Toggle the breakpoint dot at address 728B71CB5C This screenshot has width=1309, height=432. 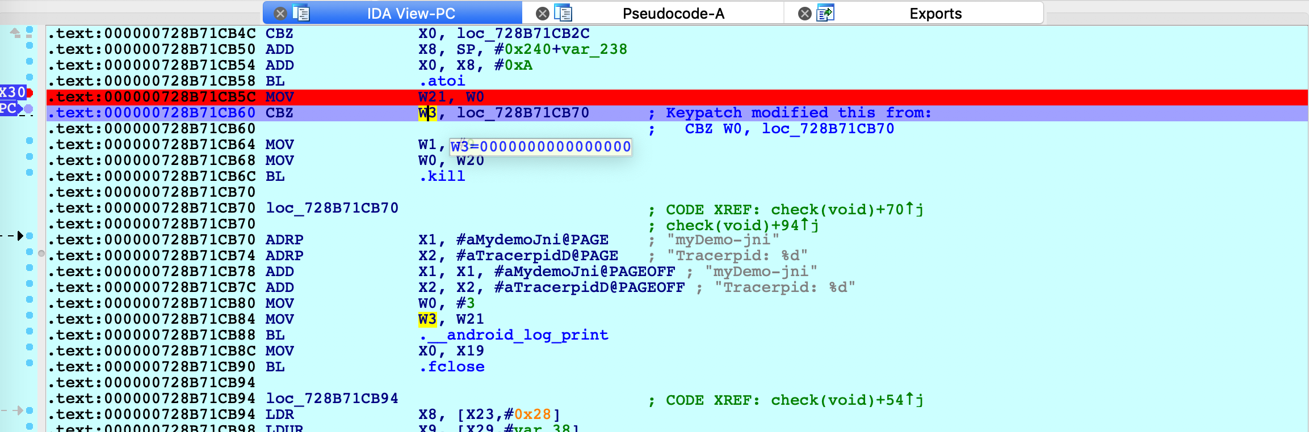pos(30,92)
